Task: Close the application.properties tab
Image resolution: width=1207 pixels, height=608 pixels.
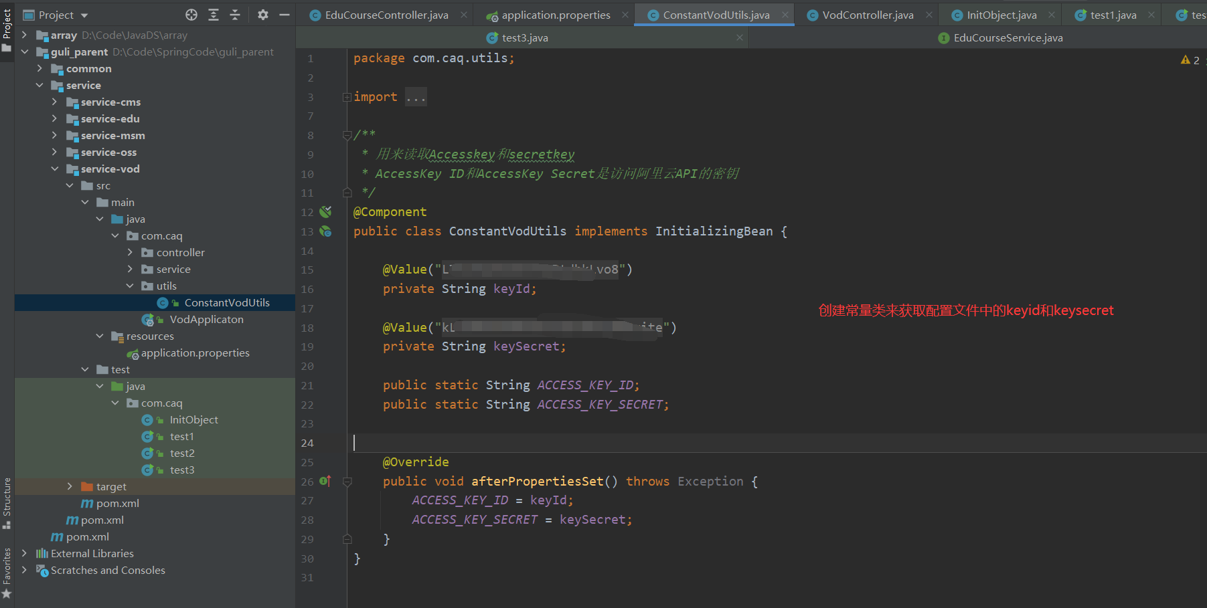Action: [x=625, y=15]
